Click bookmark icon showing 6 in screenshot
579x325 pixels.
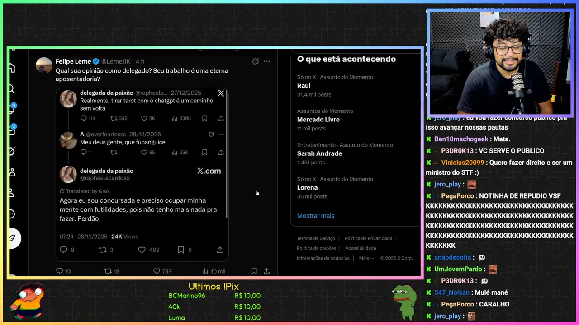[x=180, y=250]
